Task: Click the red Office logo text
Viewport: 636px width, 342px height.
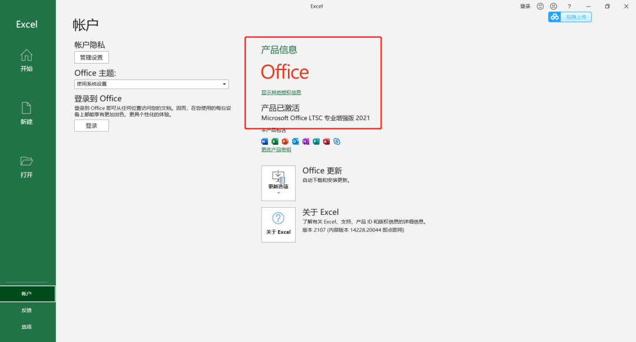Action: coord(285,72)
